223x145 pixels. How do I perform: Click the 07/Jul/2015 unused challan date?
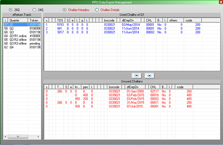point(134,106)
